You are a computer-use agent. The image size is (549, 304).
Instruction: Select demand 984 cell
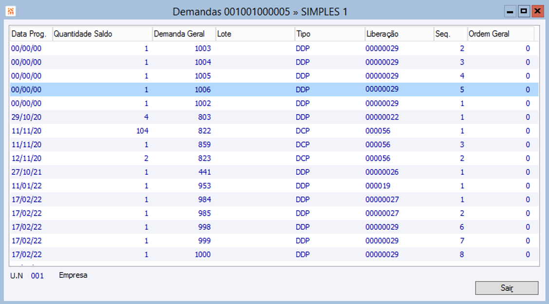click(x=204, y=200)
